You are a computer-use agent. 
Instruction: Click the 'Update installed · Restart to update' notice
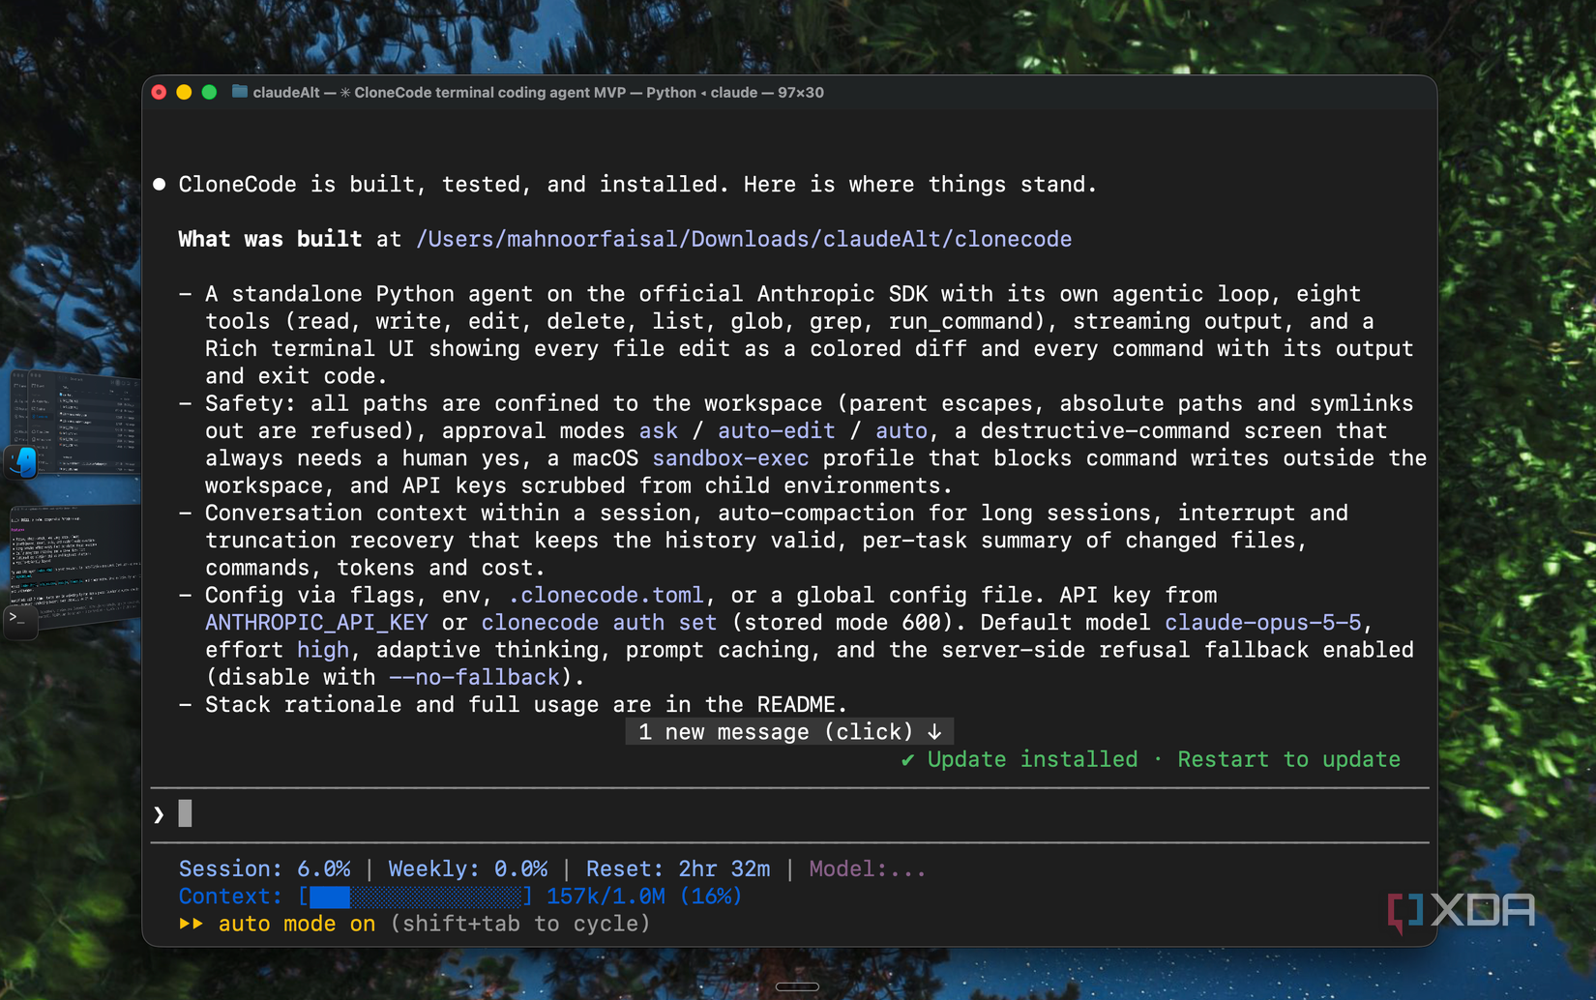pyautogui.click(x=1151, y=759)
